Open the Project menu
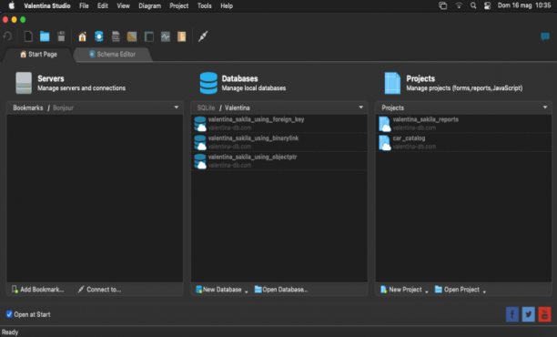Viewport: 557px width, 337px height. [x=179, y=5]
